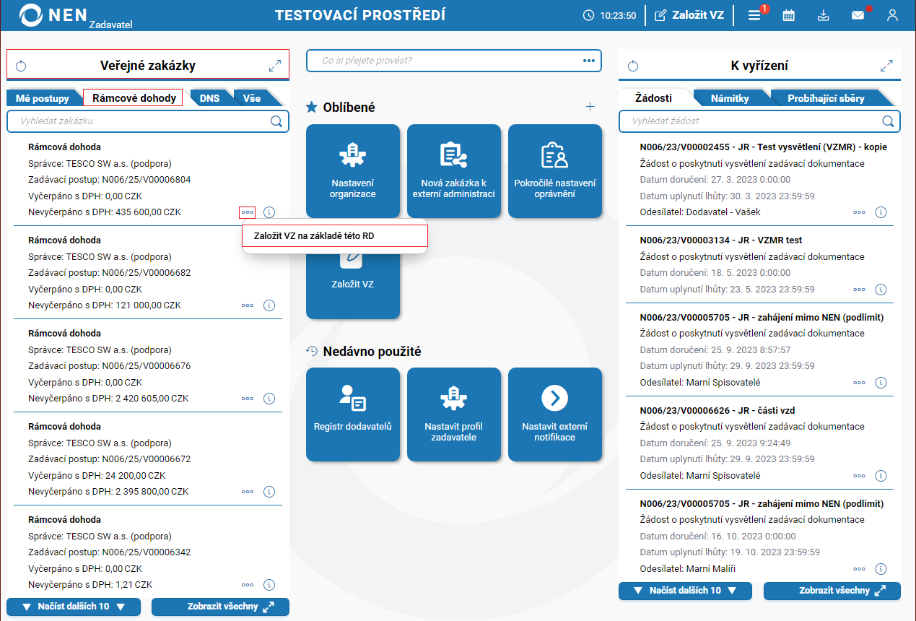This screenshot has height=621, width=916.
Task: Open info icon for postup N006/25/V00006682
Action: tap(269, 305)
